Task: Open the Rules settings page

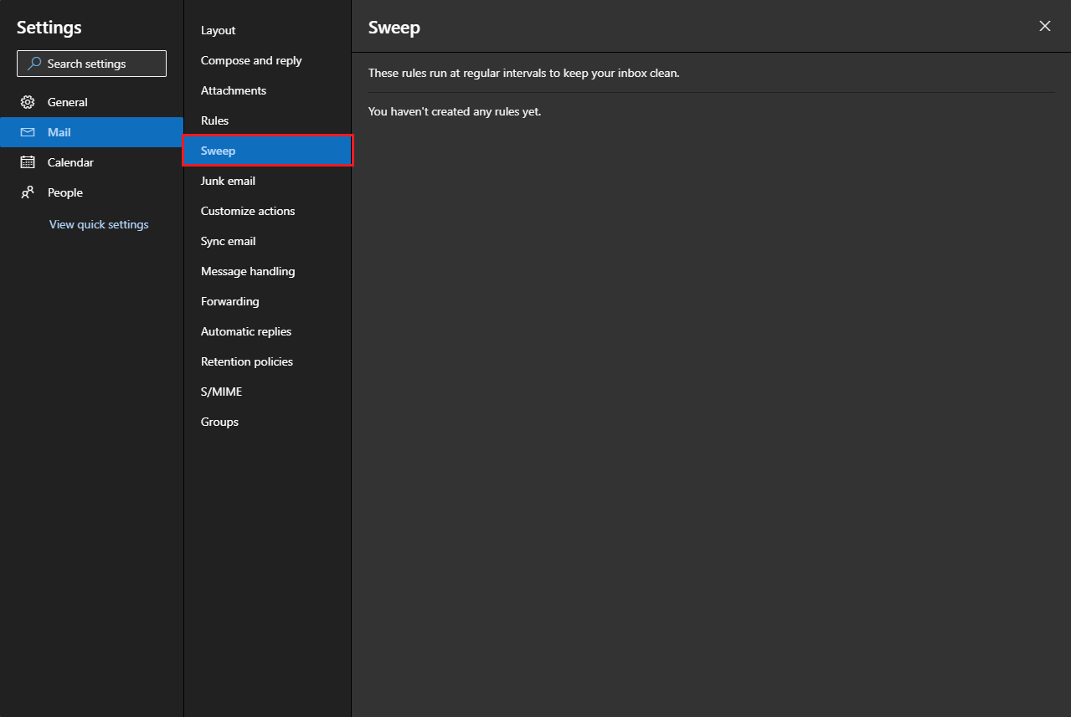Action: (x=268, y=120)
